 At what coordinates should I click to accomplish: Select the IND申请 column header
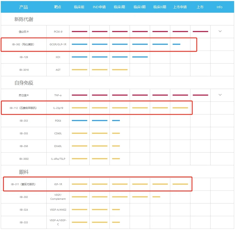tap(99, 7)
